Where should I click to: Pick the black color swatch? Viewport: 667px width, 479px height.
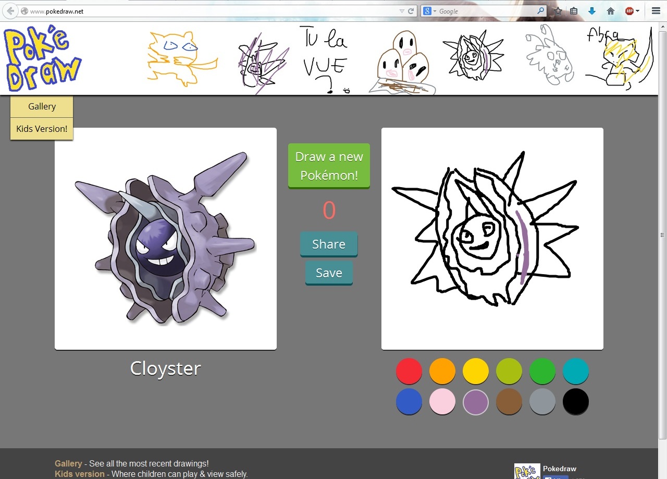tap(576, 402)
